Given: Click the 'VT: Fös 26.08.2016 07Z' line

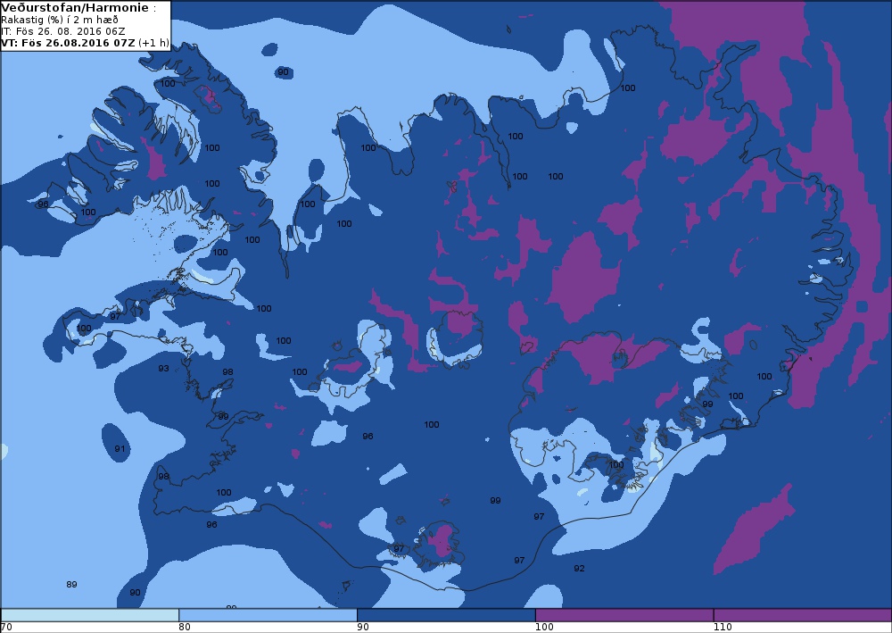Looking at the screenshot, I should click(69, 43).
